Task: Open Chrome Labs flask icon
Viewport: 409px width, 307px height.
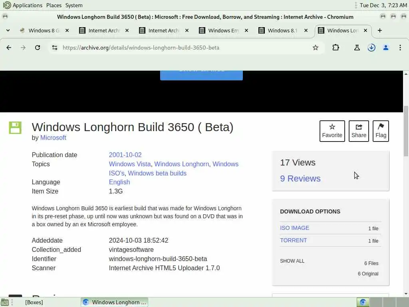Action: click(357, 48)
